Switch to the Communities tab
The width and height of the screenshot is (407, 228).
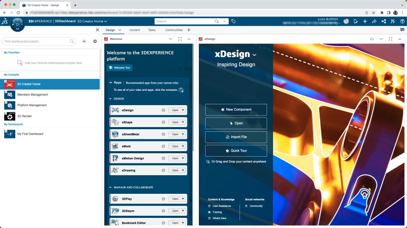(x=174, y=30)
